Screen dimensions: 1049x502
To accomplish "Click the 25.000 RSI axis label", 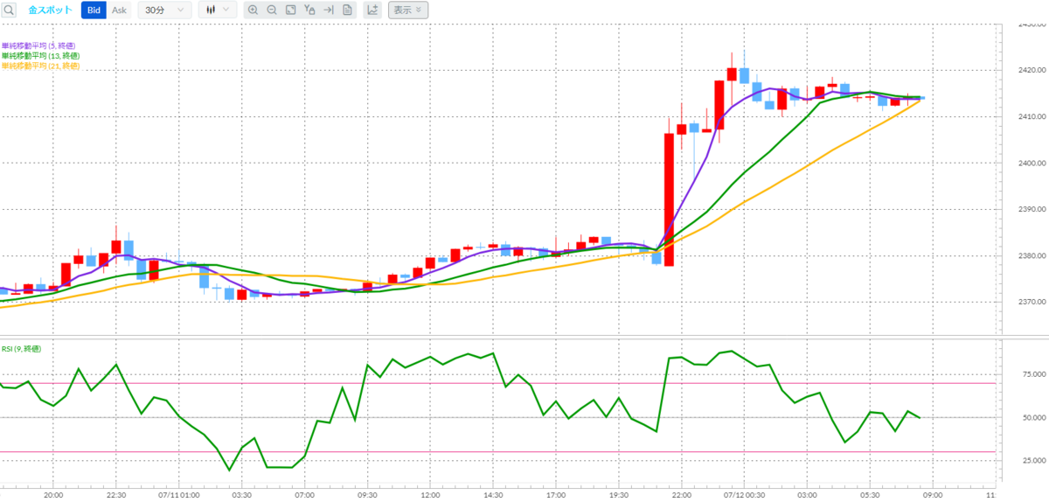I will pos(1032,460).
